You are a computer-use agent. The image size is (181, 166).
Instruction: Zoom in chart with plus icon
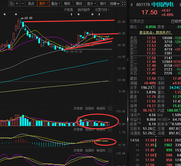click(x=17, y=4)
